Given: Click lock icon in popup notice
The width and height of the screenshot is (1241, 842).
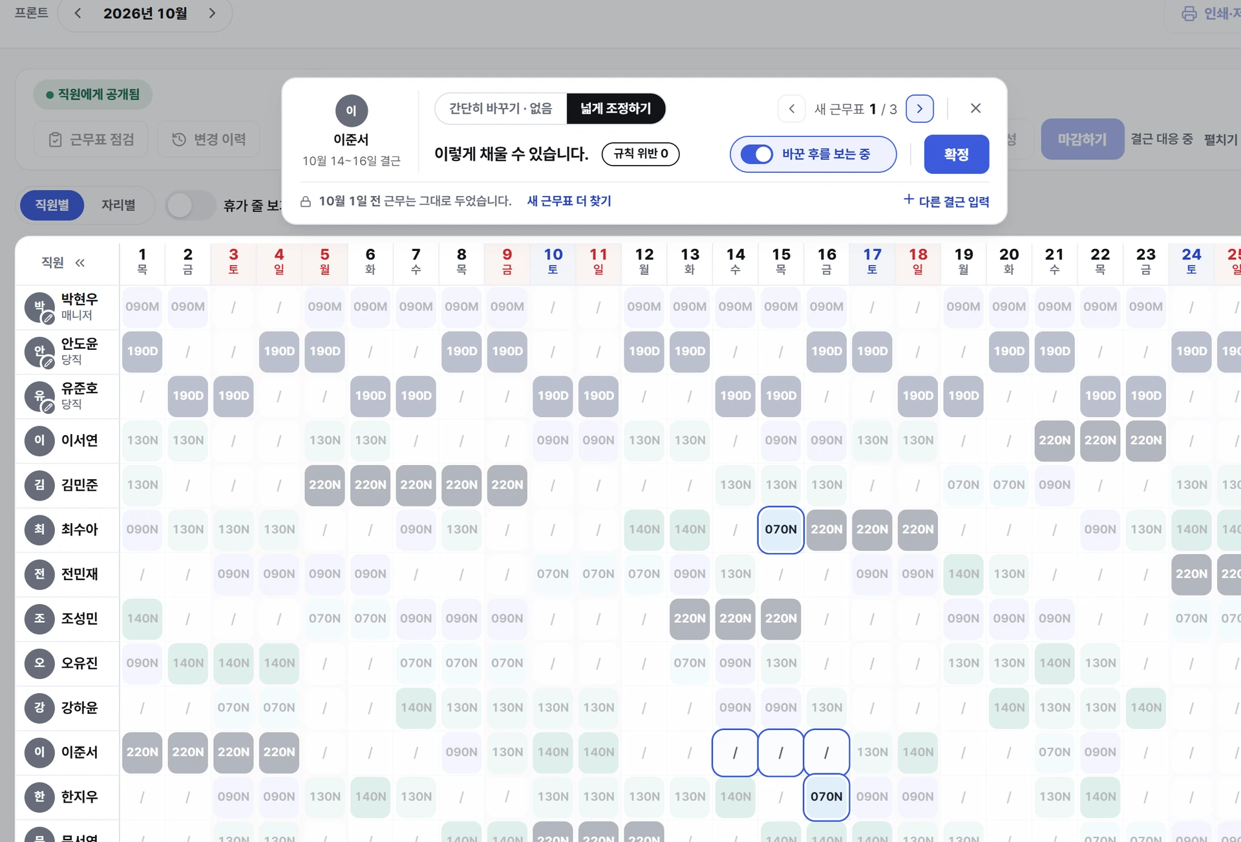Looking at the screenshot, I should click(306, 202).
